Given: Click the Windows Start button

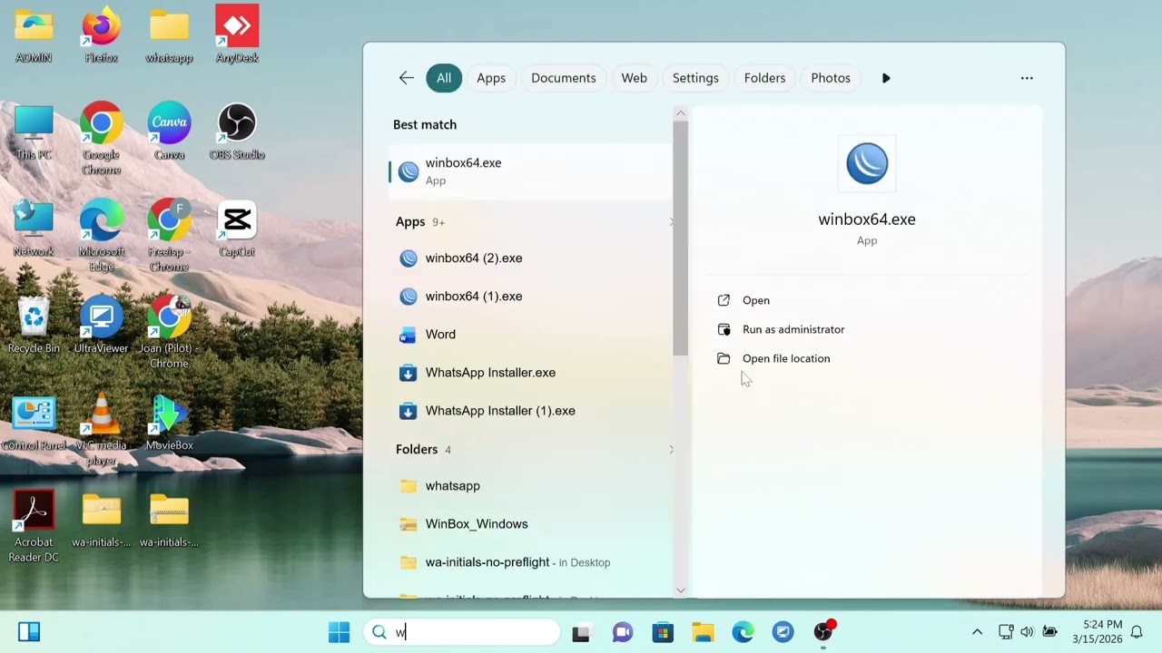Looking at the screenshot, I should coord(339,632).
